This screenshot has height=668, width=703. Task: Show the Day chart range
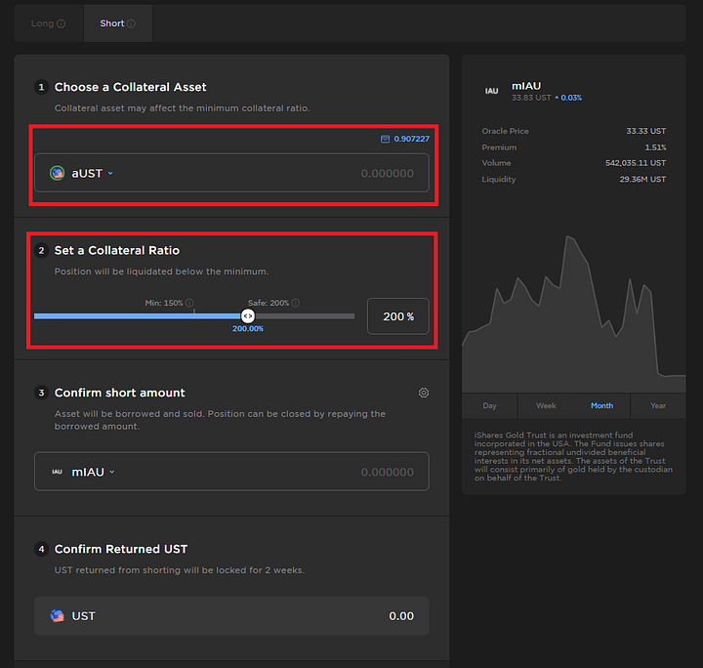pyautogui.click(x=489, y=405)
